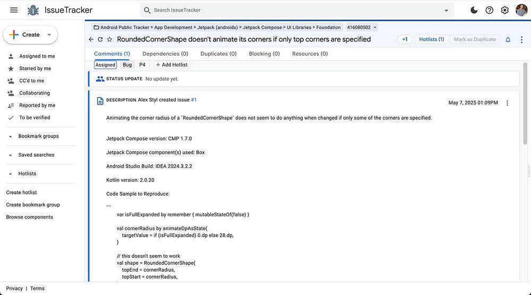Click Foundation breadcrumb

tap(329, 28)
